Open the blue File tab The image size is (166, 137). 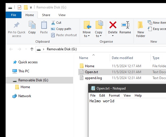[14, 15]
